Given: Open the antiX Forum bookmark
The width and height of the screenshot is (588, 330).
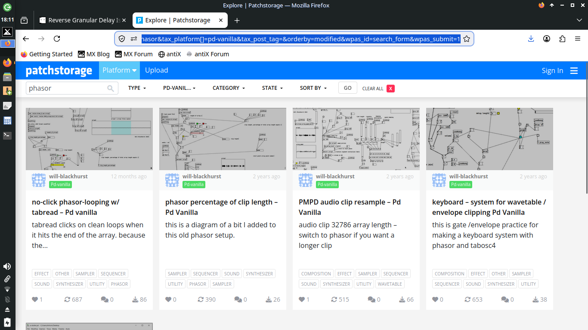Looking at the screenshot, I should (x=207, y=54).
